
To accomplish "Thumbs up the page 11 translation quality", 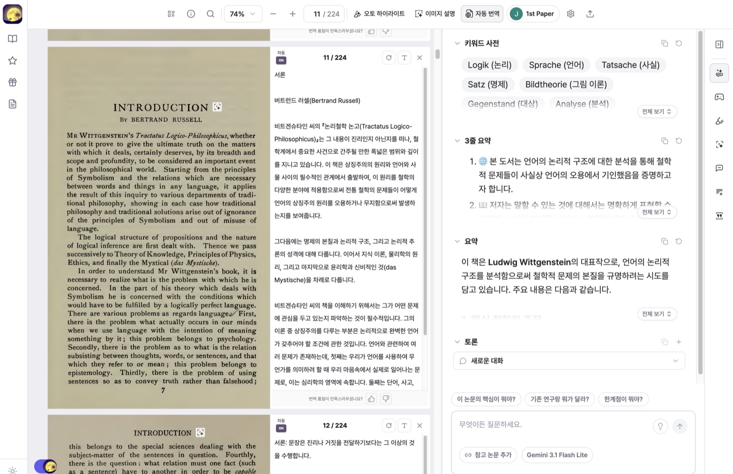I will pyautogui.click(x=371, y=399).
